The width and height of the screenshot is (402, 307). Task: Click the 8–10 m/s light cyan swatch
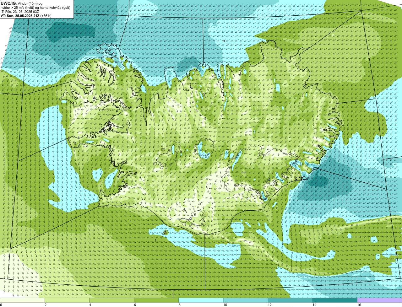point(201,300)
